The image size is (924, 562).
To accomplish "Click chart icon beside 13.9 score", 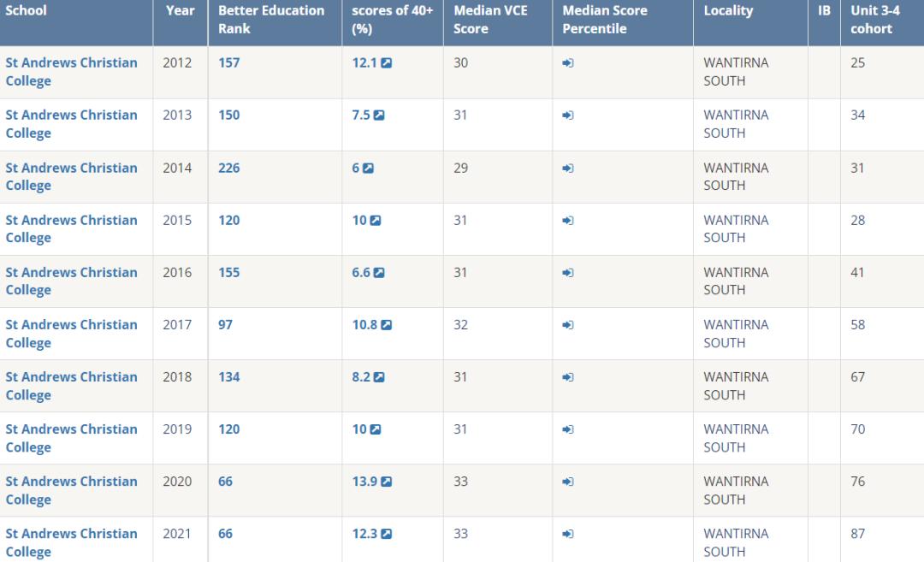I will (x=387, y=482).
